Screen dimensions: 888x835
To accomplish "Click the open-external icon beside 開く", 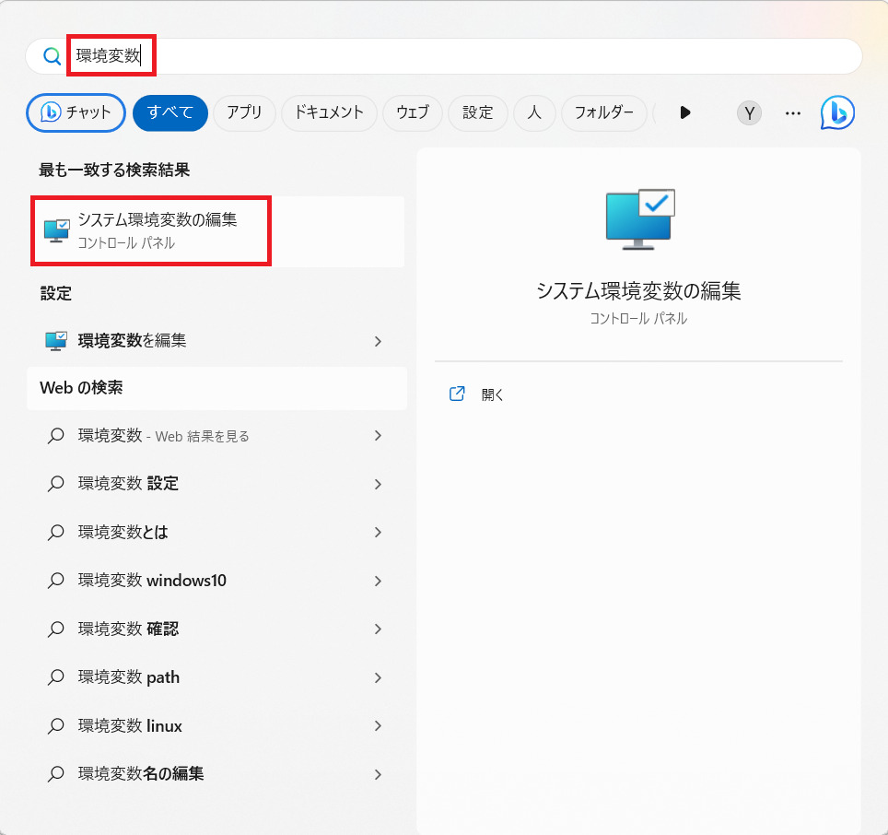I will coord(457,394).
